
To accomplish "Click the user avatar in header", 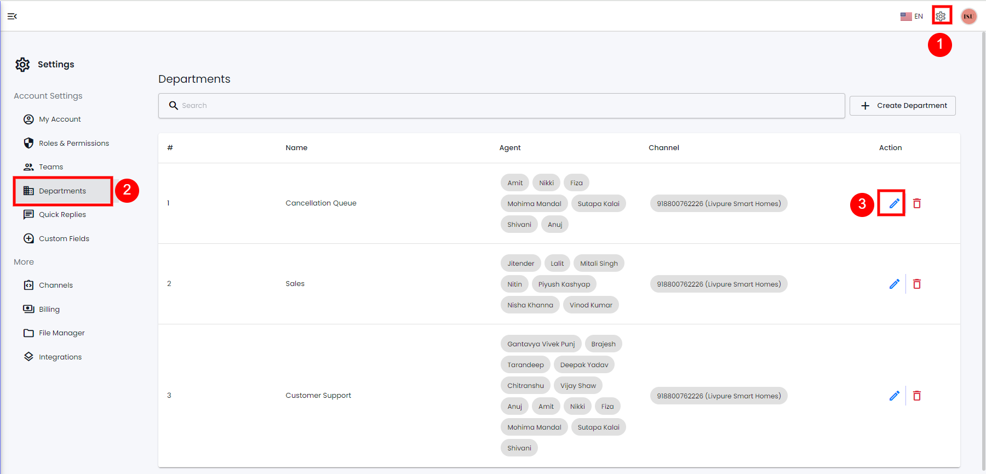I will (968, 16).
